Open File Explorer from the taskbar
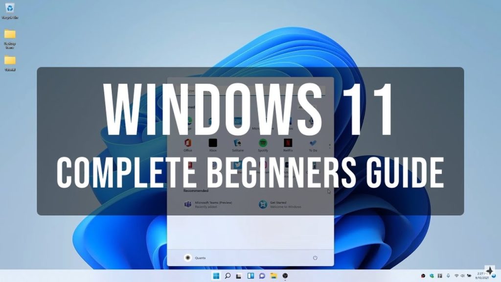Viewport: 501px width, 282px height. click(x=273, y=276)
